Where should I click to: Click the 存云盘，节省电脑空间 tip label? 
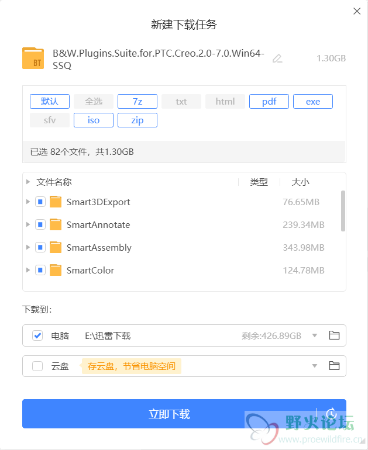click(x=132, y=366)
